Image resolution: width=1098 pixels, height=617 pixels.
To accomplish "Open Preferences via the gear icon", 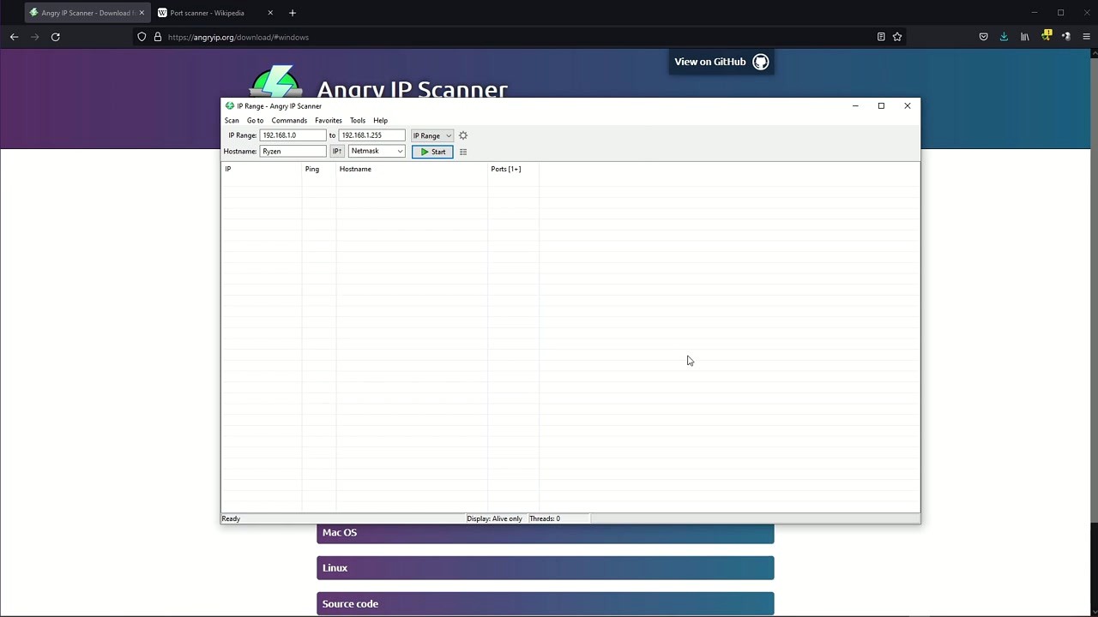I will point(463,135).
